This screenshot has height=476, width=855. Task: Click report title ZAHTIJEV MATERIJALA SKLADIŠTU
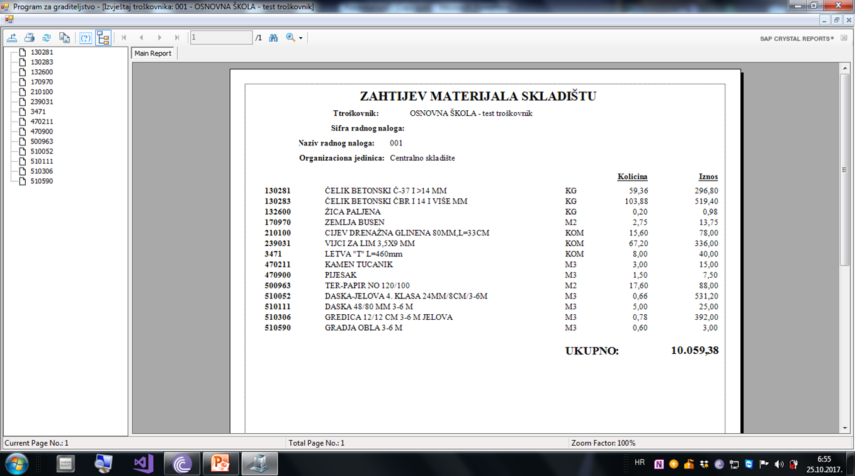478,96
